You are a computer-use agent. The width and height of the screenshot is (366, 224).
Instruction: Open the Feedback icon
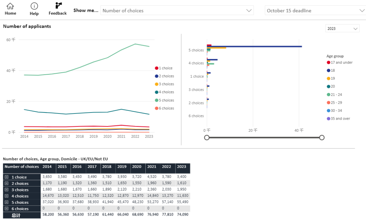(58, 6)
